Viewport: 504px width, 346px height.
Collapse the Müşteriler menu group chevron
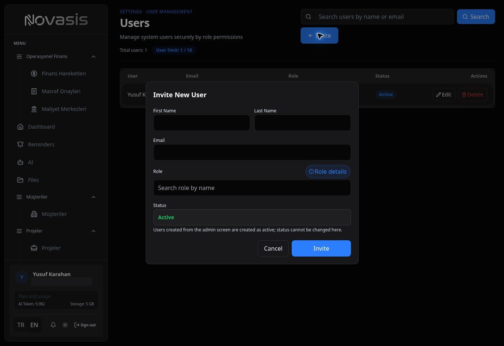94,197
